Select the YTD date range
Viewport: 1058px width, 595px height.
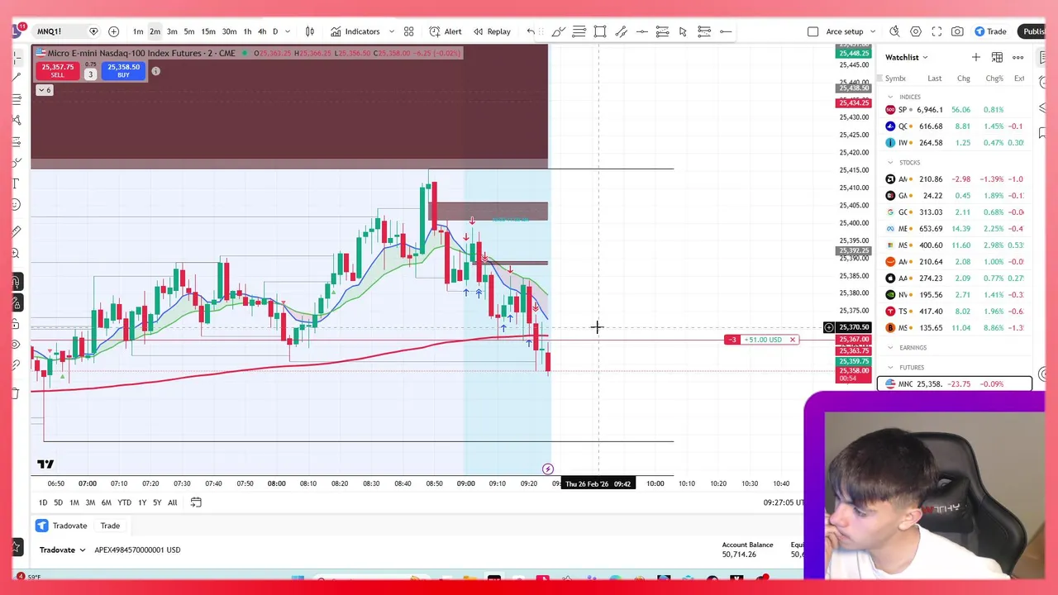[x=124, y=502]
